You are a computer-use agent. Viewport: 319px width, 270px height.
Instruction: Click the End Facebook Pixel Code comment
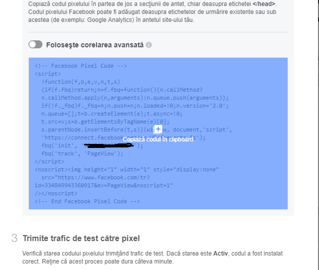pos(87,201)
